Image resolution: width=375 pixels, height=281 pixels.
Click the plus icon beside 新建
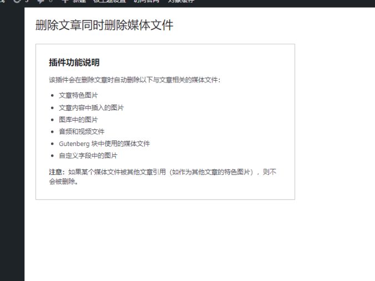pyautogui.click(x=65, y=2)
